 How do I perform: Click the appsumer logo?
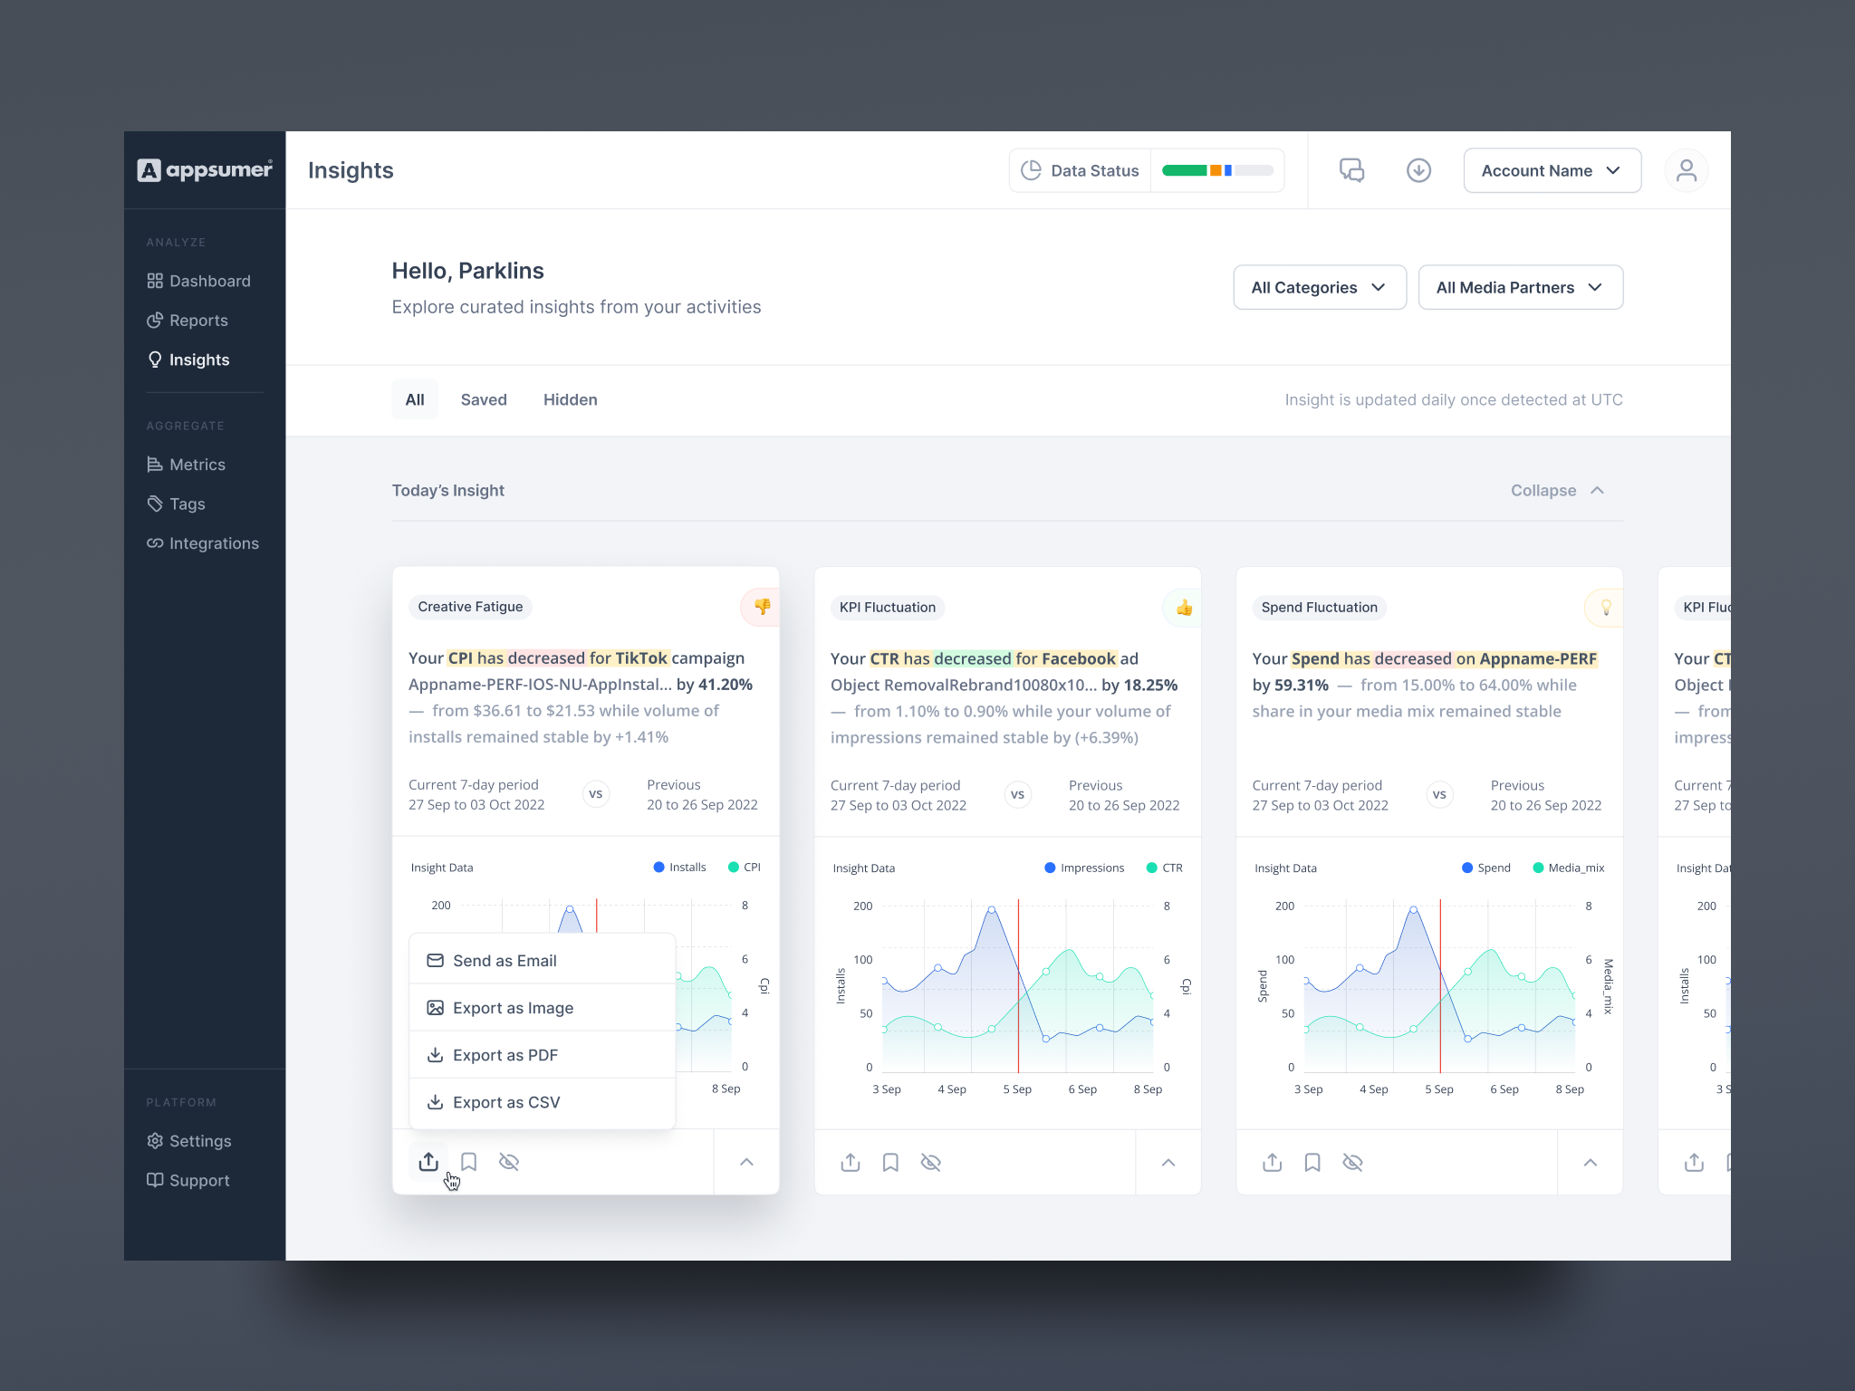tap(205, 170)
